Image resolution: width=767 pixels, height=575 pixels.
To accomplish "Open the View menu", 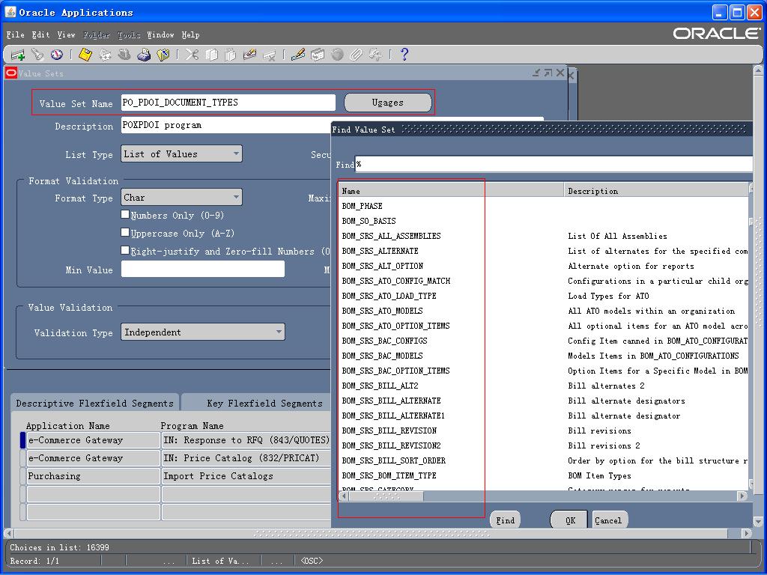I will [x=66, y=34].
